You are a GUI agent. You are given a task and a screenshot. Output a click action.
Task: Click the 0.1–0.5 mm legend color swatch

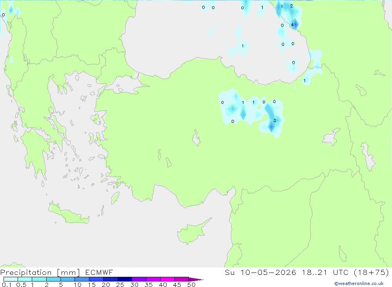[11, 279]
